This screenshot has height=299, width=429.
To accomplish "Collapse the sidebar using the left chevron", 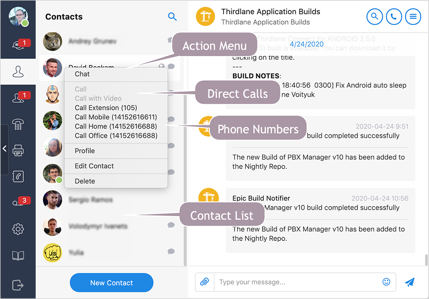I will (4, 149).
